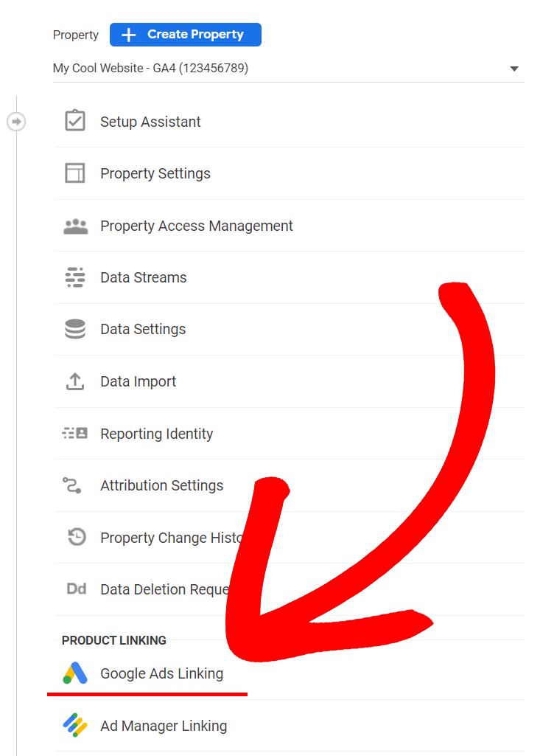Collapse the admin panel with the arrow
The width and height of the screenshot is (554, 756).
coord(16,121)
